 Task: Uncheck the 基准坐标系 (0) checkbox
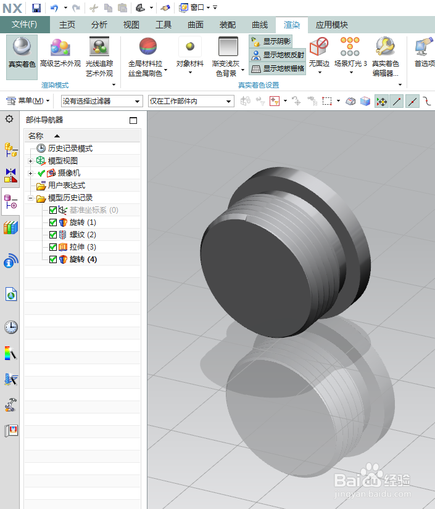53,210
